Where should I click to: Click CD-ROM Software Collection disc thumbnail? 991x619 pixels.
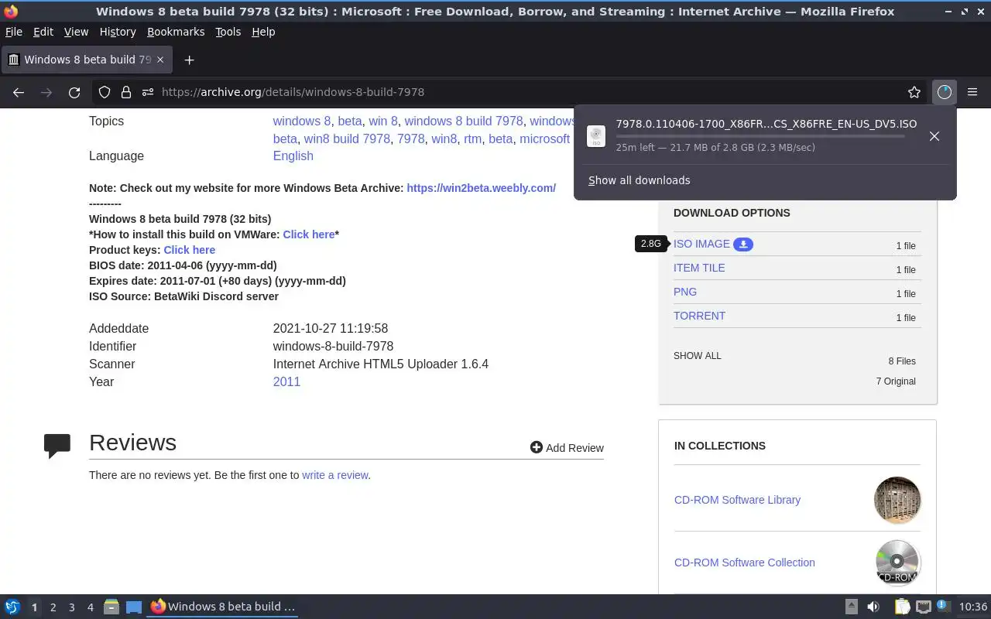tap(897, 563)
